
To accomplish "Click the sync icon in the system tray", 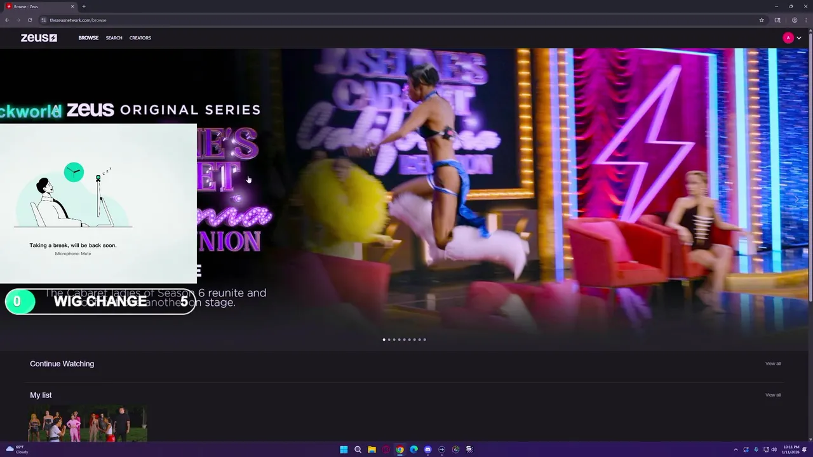I will click(746, 449).
